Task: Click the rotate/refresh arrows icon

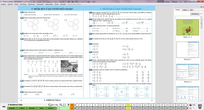Action: coord(50,105)
